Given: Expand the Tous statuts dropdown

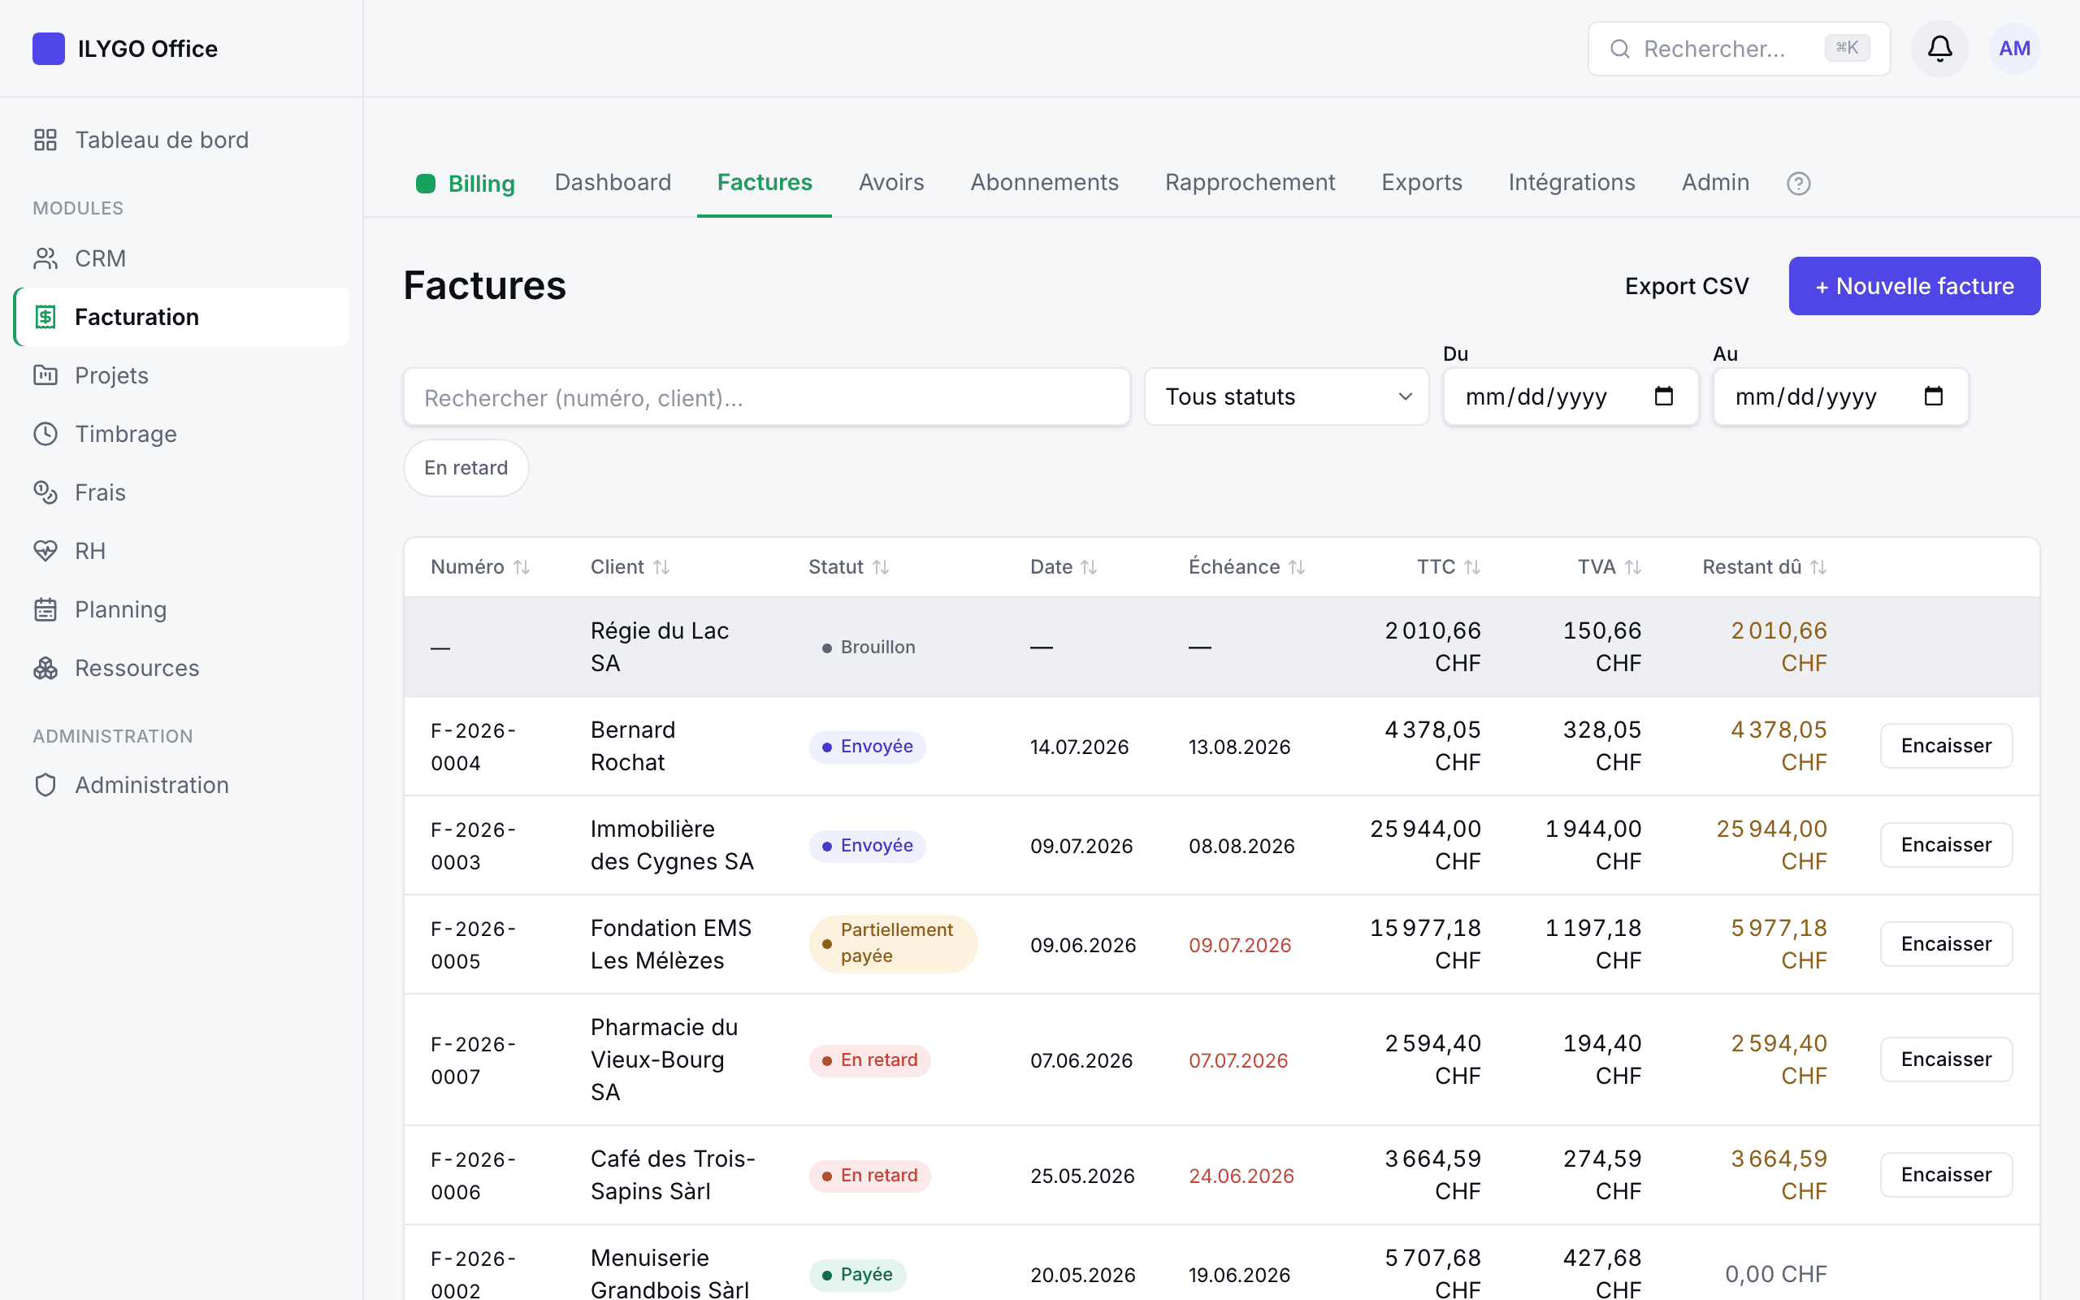Looking at the screenshot, I should (1286, 396).
